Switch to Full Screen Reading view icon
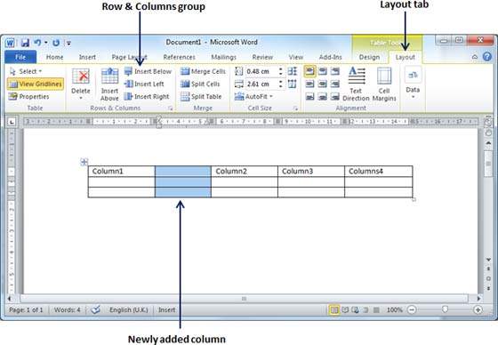 pos(345,309)
